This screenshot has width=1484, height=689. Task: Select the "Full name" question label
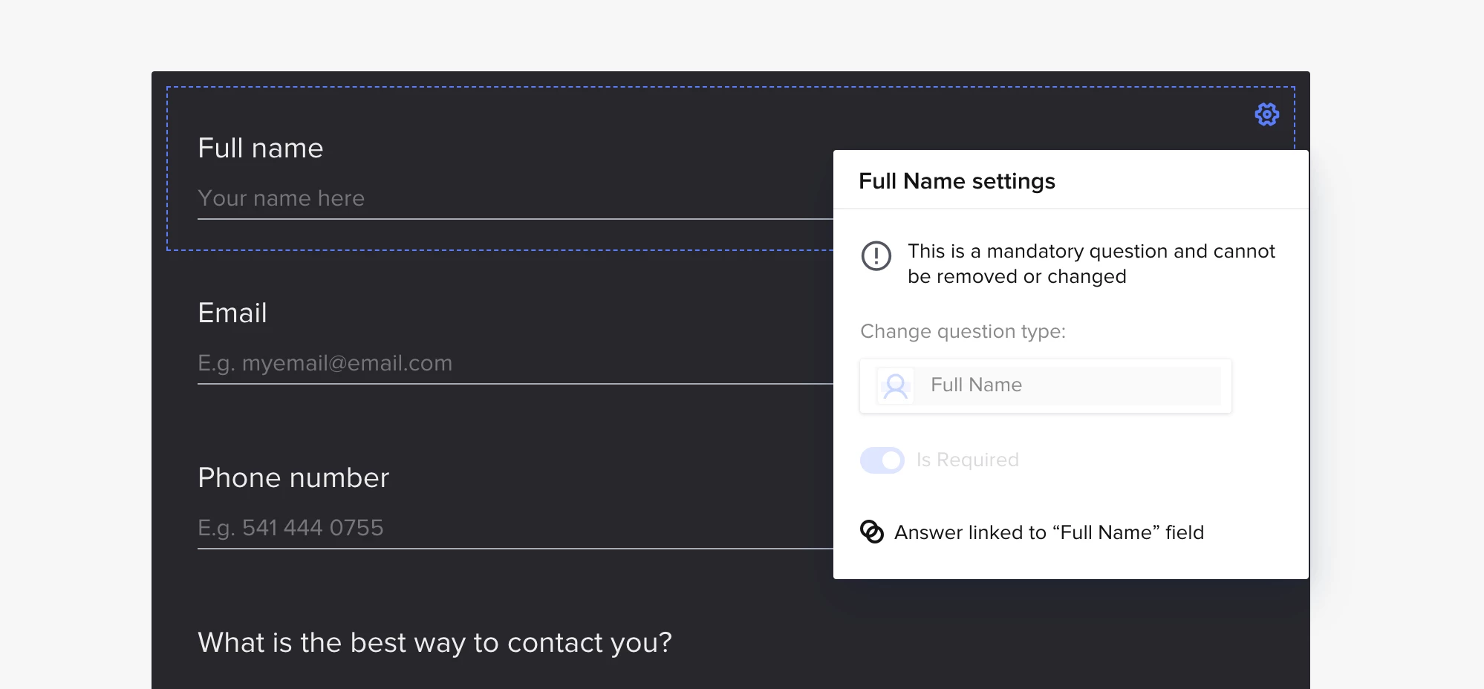tap(261, 148)
